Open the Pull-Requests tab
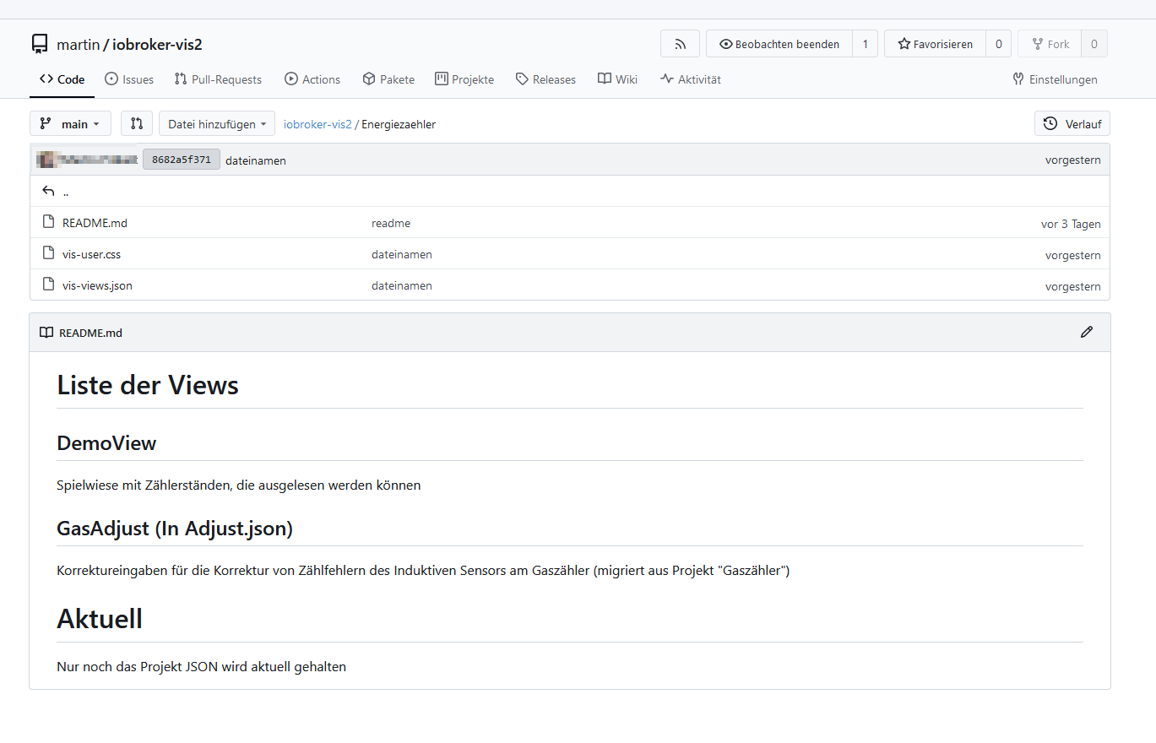1156x743 pixels. coord(218,79)
